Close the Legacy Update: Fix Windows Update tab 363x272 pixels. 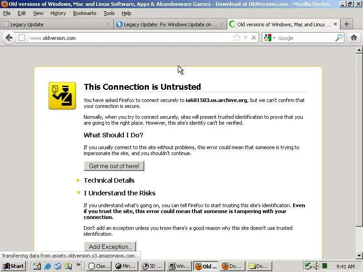(221, 24)
